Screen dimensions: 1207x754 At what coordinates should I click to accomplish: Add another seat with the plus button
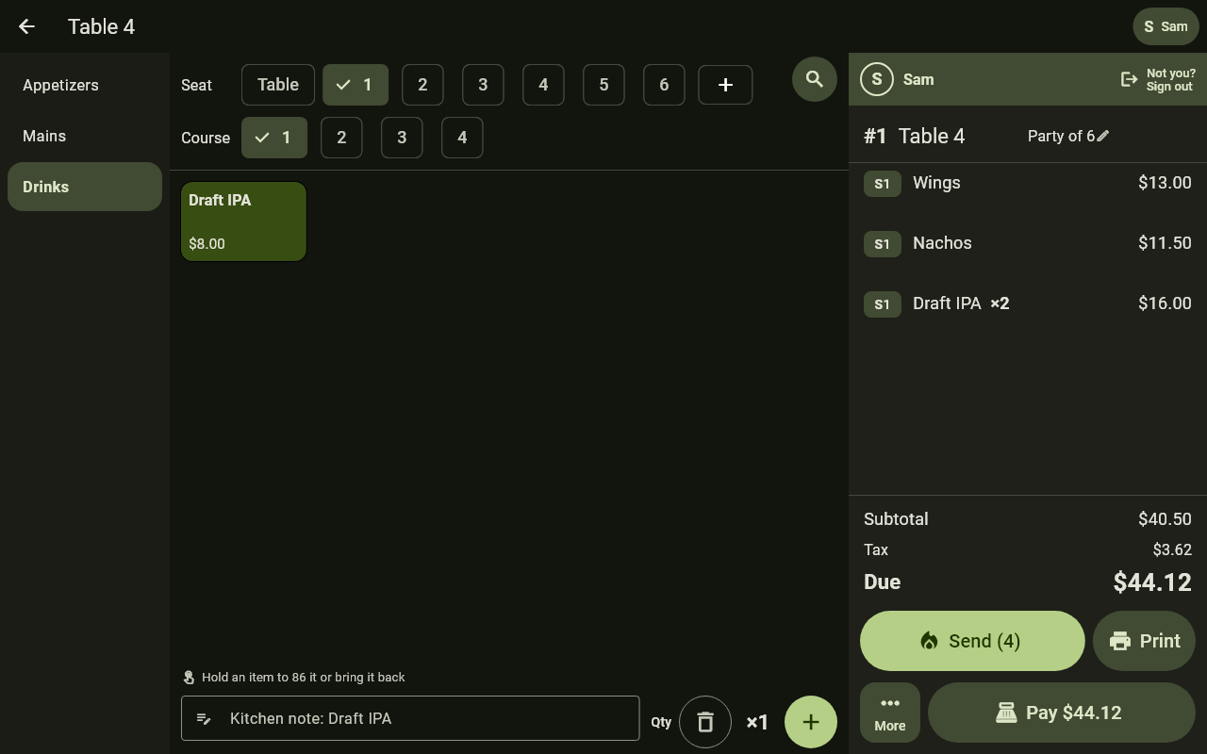point(725,85)
